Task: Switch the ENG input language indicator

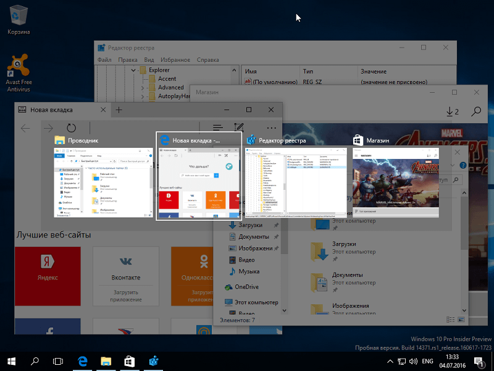Action: point(427,362)
